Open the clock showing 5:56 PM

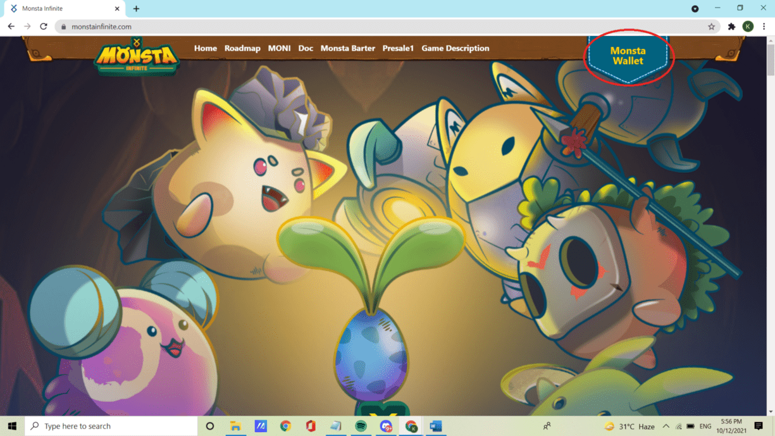(731, 426)
